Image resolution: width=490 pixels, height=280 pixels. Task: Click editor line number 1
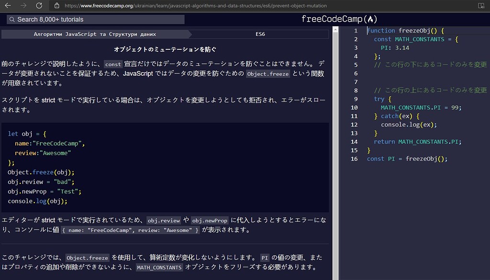(356, 31)
